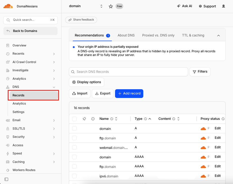Click the SSL/TLS lock icon
The image size is (233, 184).
tap(8, 129)
